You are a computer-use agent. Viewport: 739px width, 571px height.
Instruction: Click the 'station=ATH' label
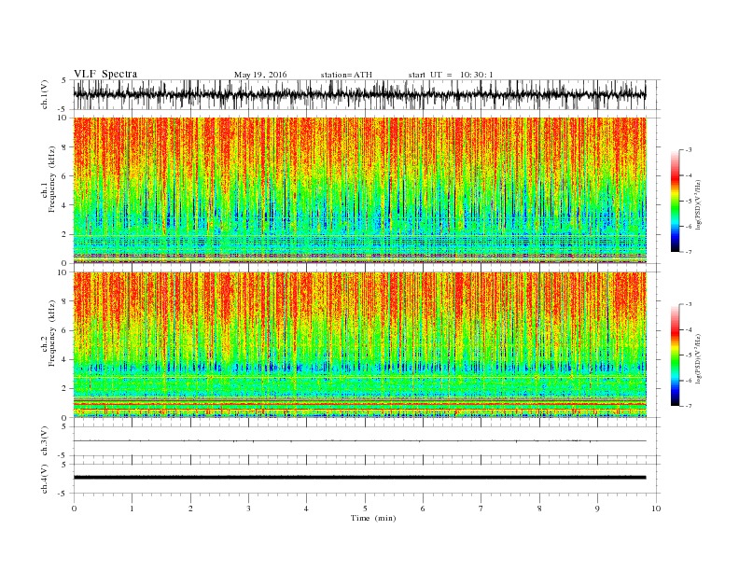click(346, 75)
